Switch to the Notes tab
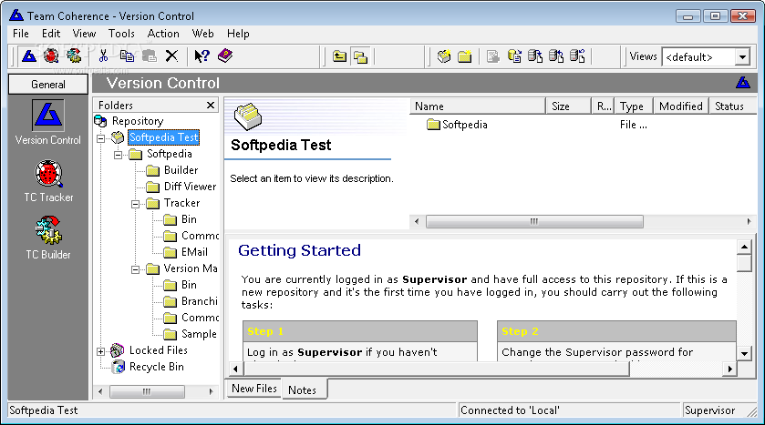 [x=302, y=390]
